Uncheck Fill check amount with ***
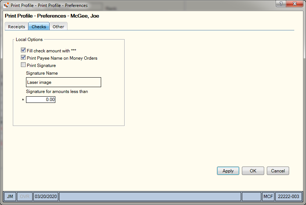The image size is (306, 205). point(23,50)
